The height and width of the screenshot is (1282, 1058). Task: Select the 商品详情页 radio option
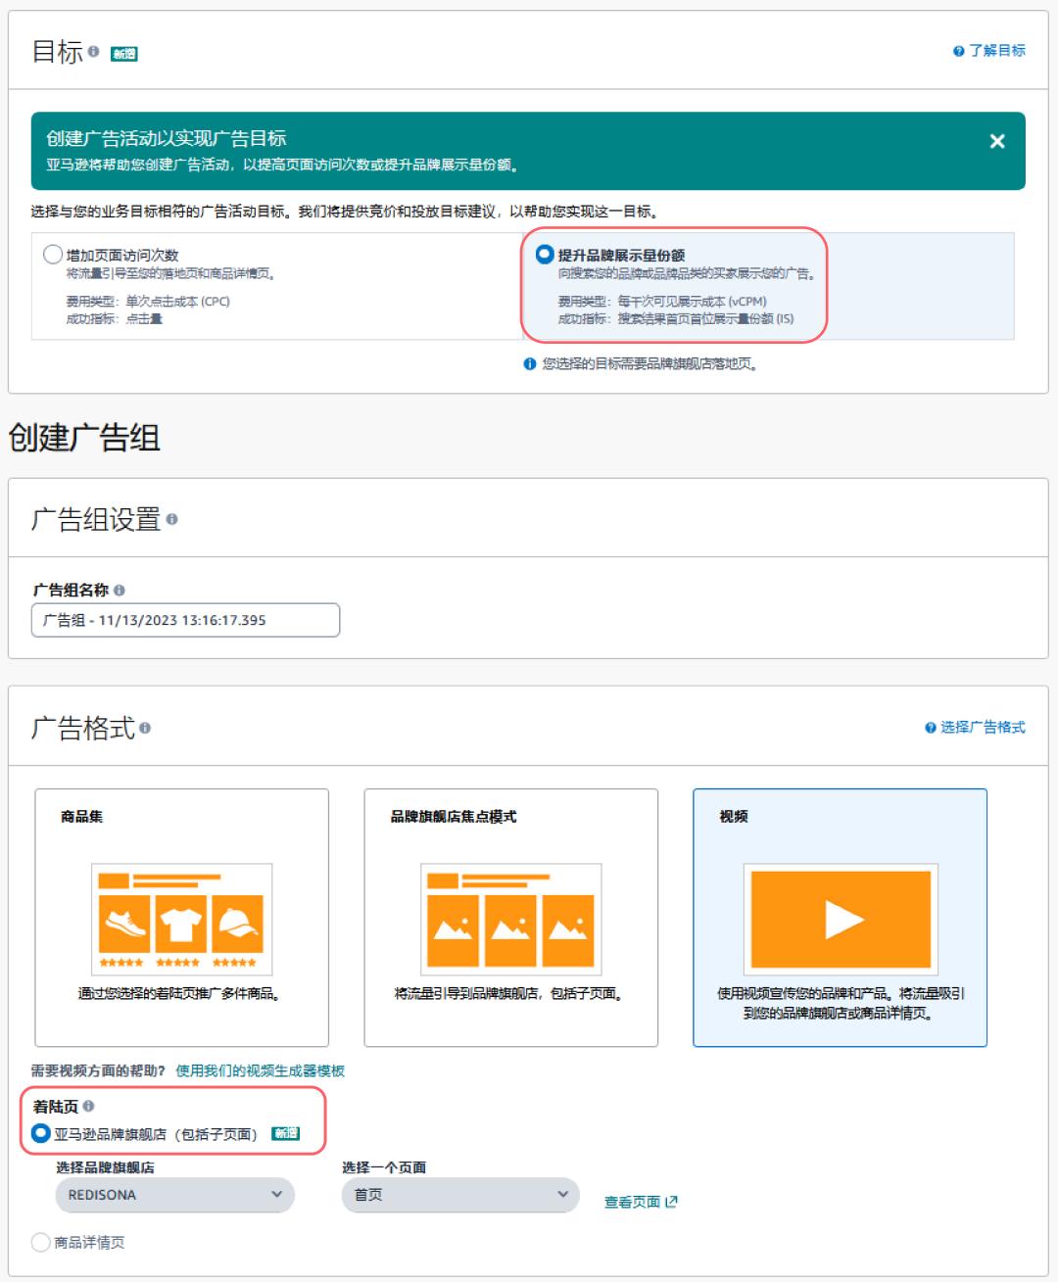[41, 1243]
